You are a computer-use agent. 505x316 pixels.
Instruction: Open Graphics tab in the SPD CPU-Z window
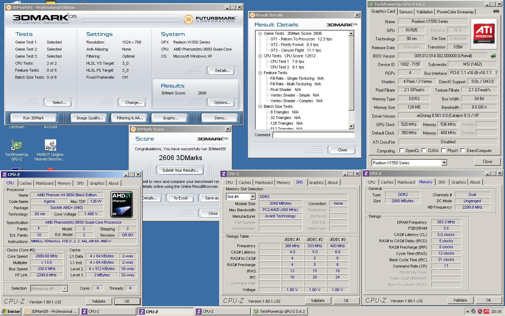click(x=316, y=182)
